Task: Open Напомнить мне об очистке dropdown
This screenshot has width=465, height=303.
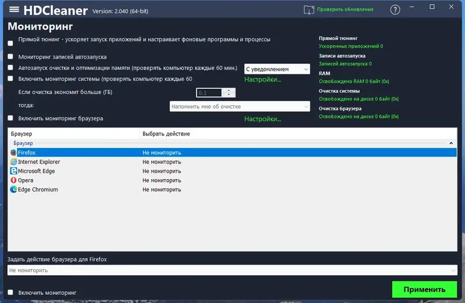Action: click(239, 106)
